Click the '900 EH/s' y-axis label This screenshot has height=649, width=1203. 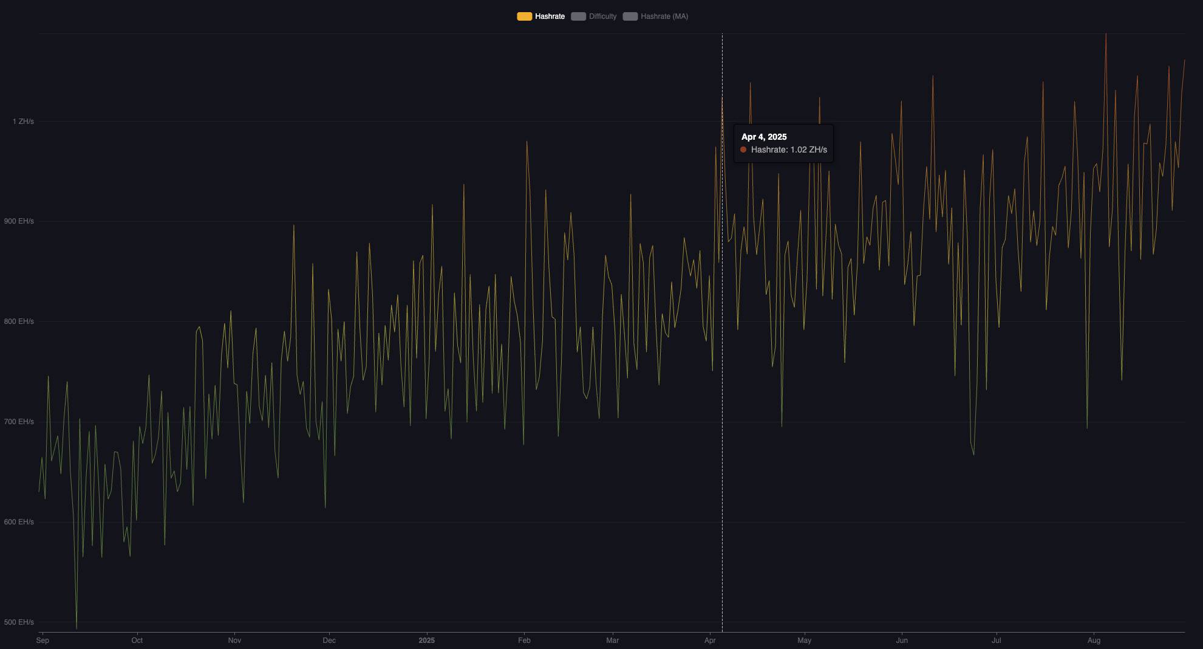click(x=19, y=221)
